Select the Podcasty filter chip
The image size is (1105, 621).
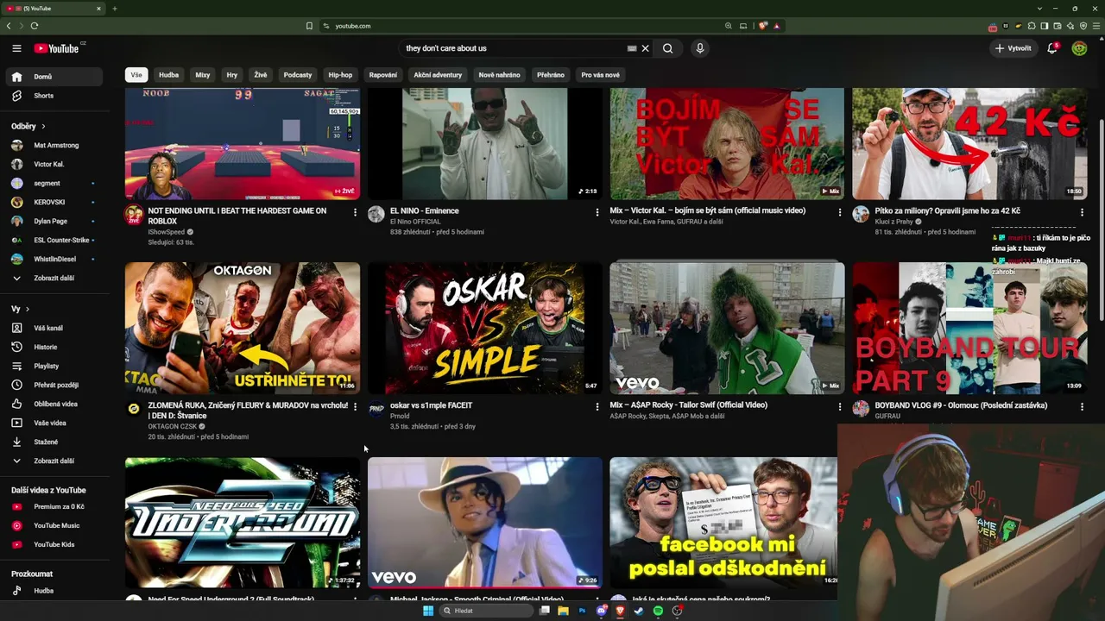click(298, 75)
